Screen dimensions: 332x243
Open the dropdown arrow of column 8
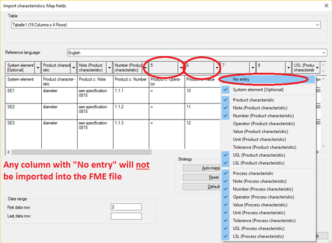pos(288,68)
